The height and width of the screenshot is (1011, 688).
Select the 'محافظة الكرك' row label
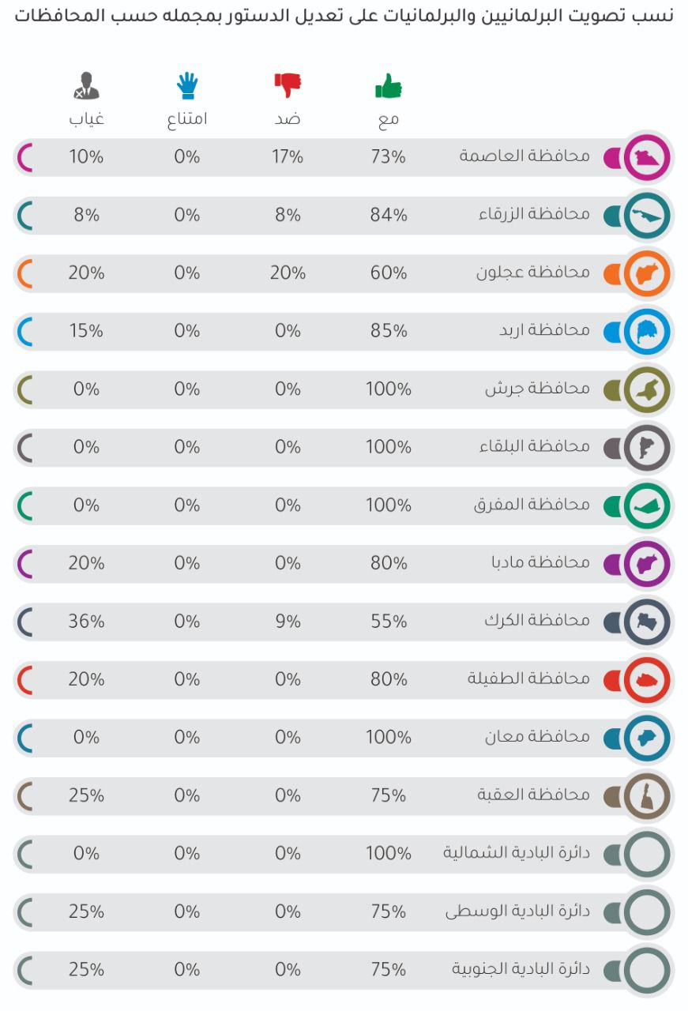coord(537,621)
